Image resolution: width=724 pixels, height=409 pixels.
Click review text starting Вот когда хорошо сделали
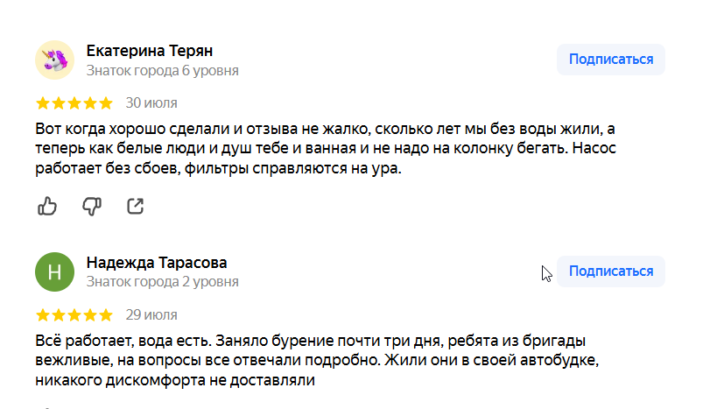(326, 148)
